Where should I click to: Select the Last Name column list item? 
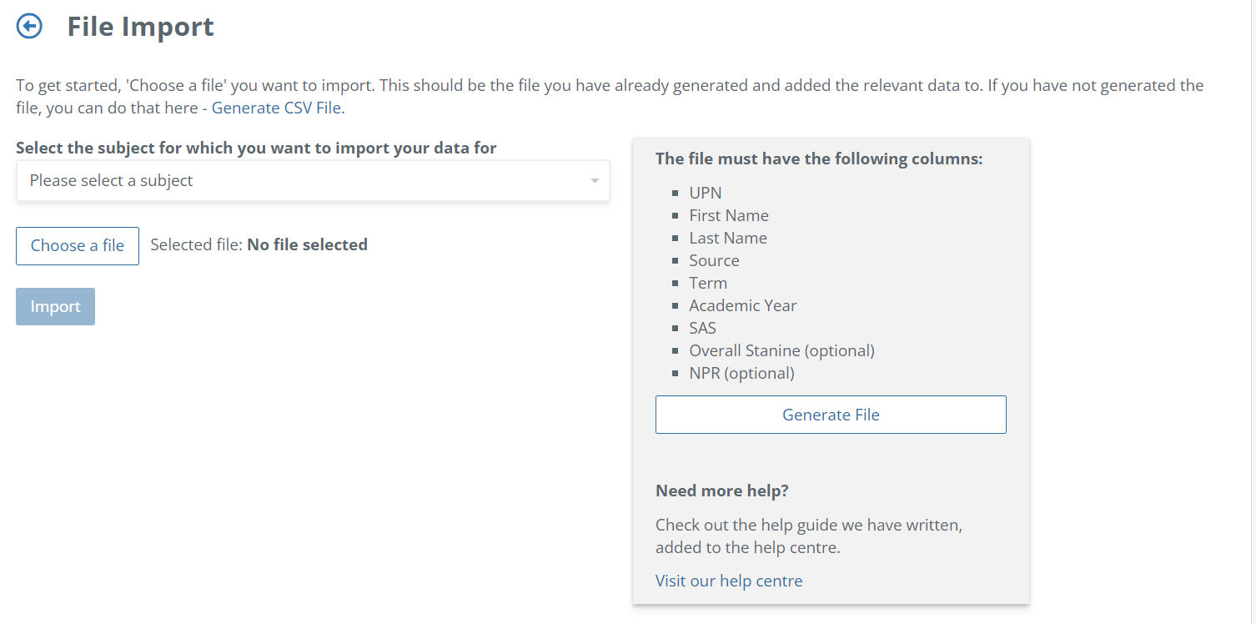pyautogui.click(x=728, y=238)
